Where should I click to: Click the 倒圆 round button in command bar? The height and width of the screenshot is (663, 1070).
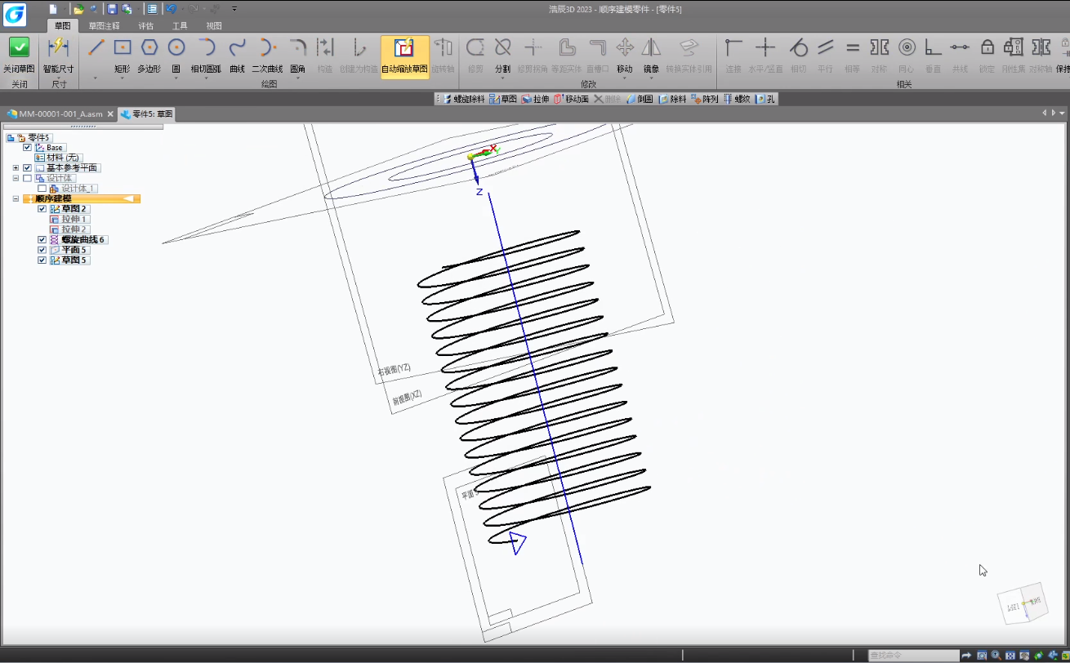tap(640, 99)
